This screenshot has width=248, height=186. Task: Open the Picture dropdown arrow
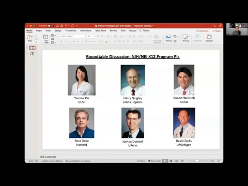pyautogui.click(x=172, y=37)
